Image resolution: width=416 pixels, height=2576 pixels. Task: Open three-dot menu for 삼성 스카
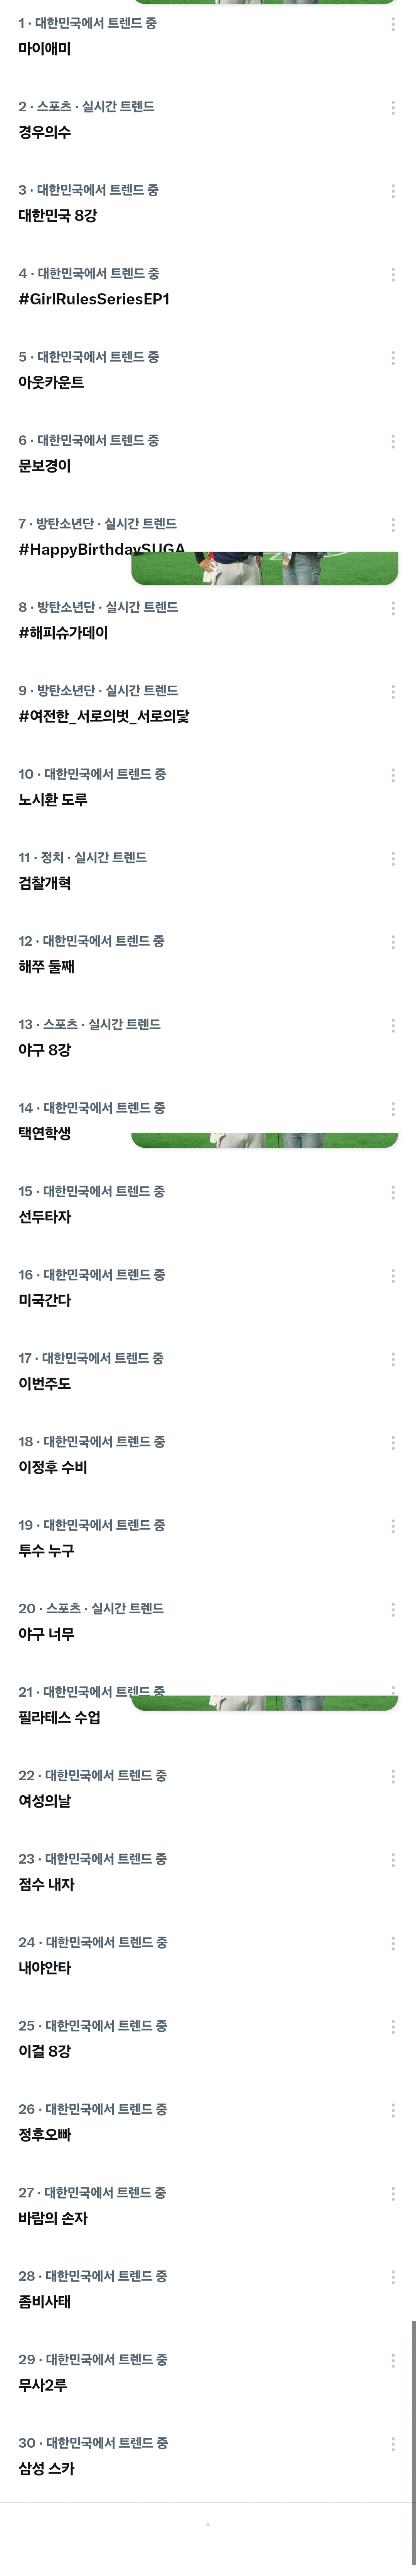tap(393, 2444)
